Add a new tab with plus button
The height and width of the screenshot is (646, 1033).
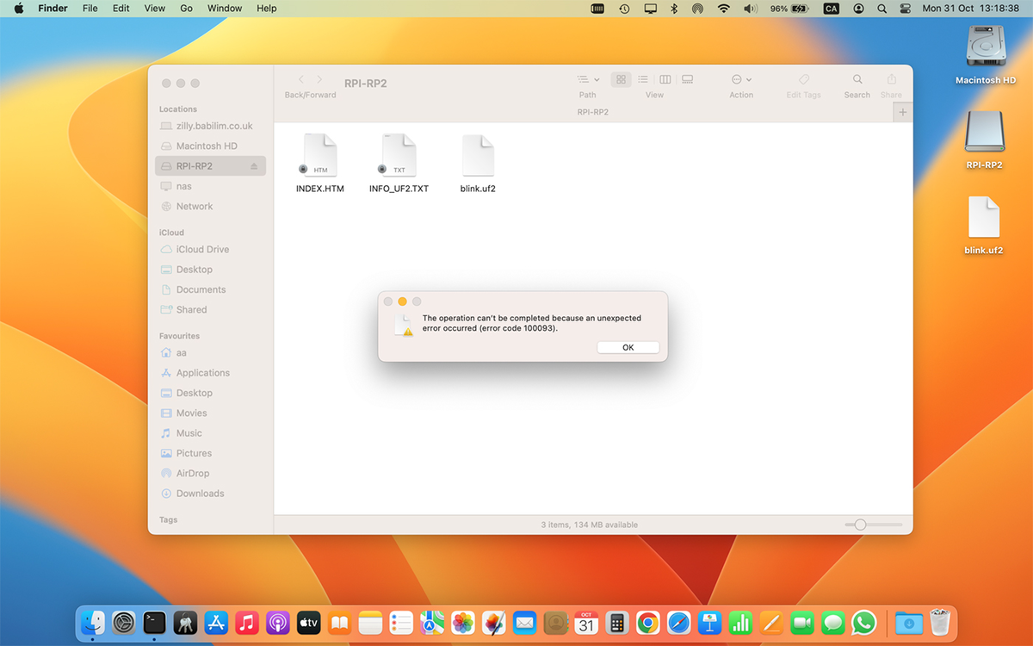(x=903, y=112)
